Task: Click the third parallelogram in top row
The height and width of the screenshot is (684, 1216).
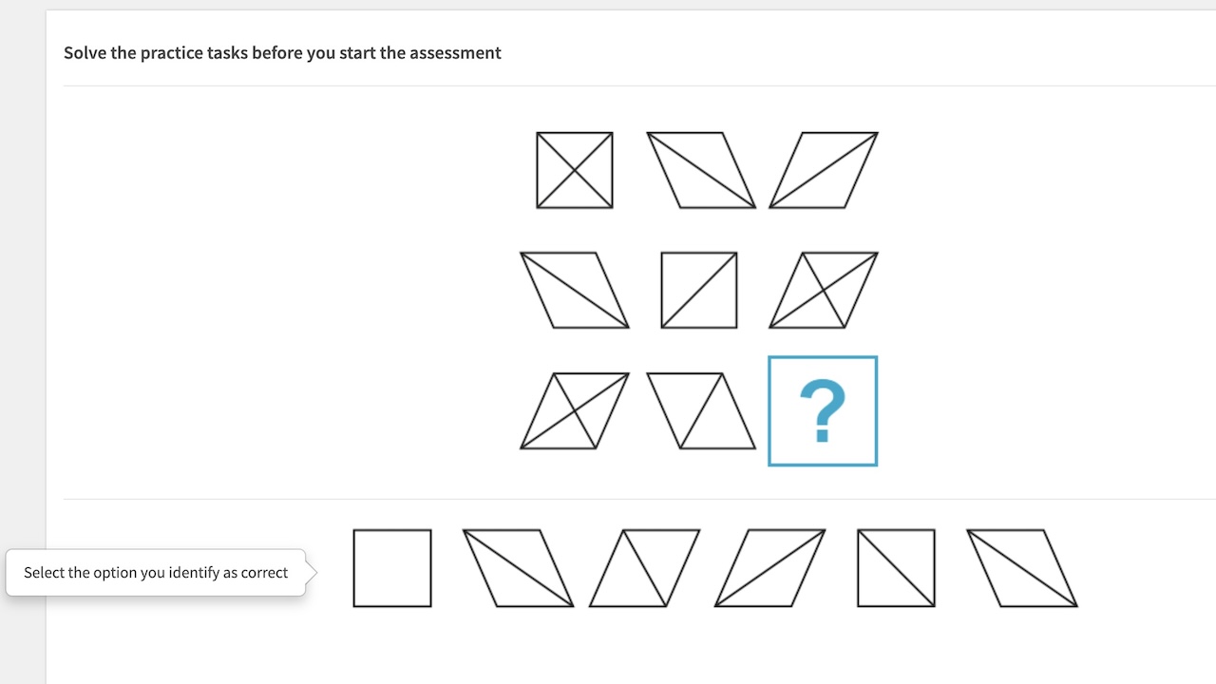Action: pyautogui.click(x=823, y=169)
